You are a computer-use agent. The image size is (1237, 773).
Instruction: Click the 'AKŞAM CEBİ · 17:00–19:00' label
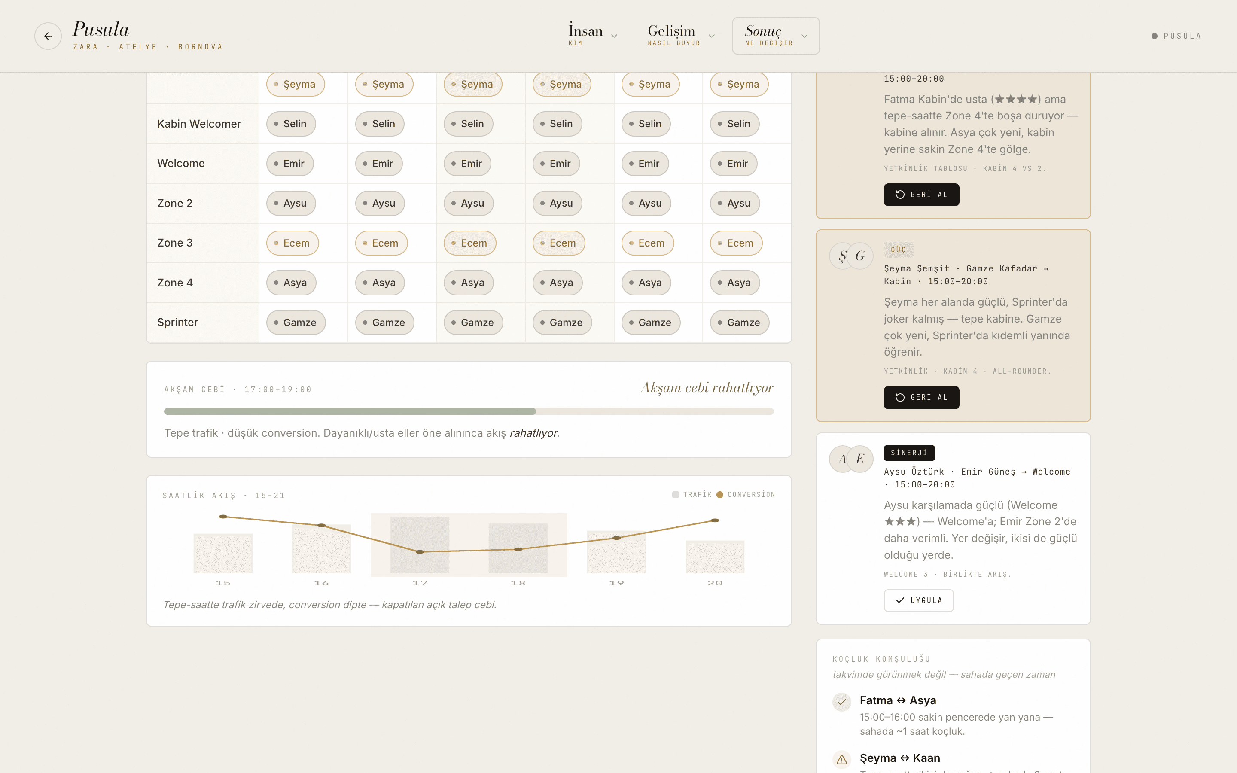coord(238,390)
